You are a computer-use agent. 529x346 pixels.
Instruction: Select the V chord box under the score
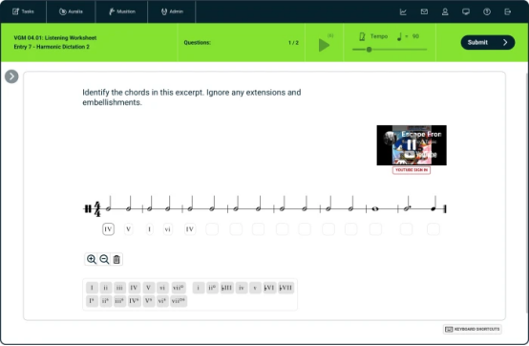tap(128, 229)
